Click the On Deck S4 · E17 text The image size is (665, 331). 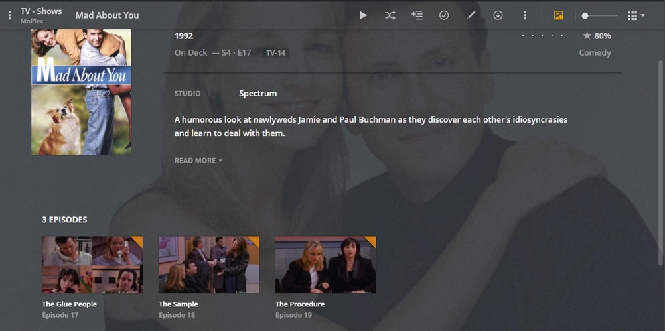click(x=212, y=53)
